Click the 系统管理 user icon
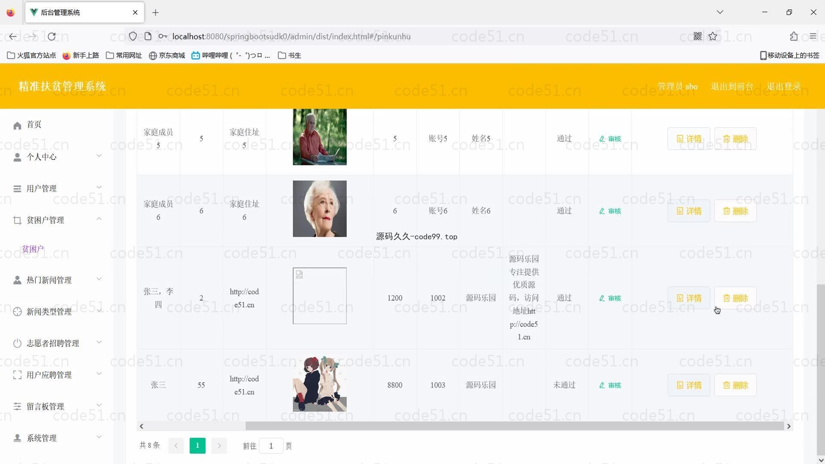Screen dimensions: 825x464 click(17, 438)
